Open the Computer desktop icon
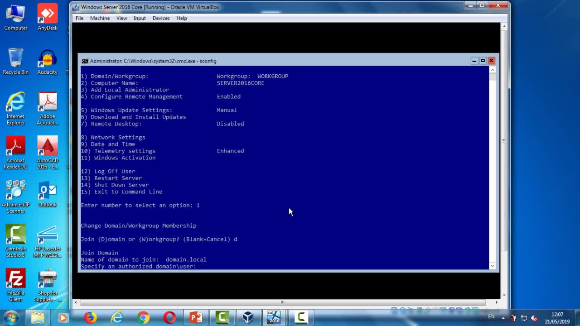 pyautogui.click(x=15, y=18)
